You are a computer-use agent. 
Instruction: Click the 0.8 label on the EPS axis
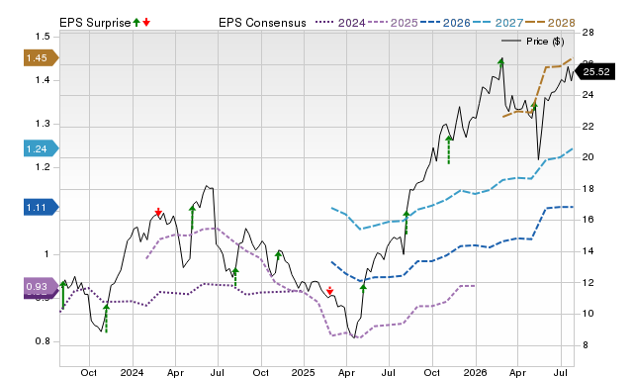pyautogui.click(x=43, y=341)
